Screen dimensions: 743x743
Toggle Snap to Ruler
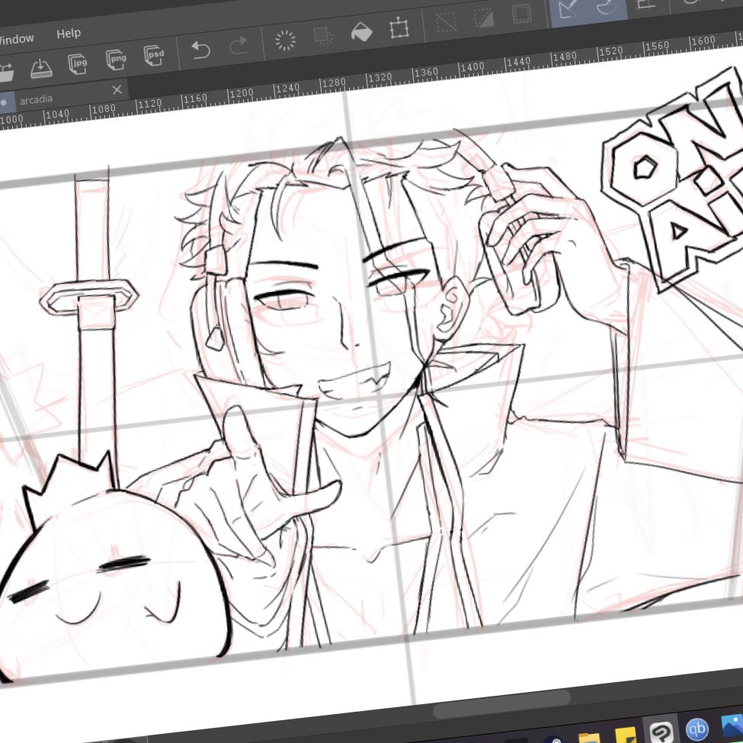coord(568,9)
